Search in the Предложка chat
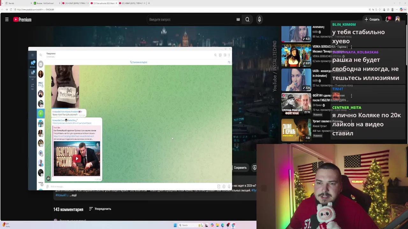 coord(215,55)
